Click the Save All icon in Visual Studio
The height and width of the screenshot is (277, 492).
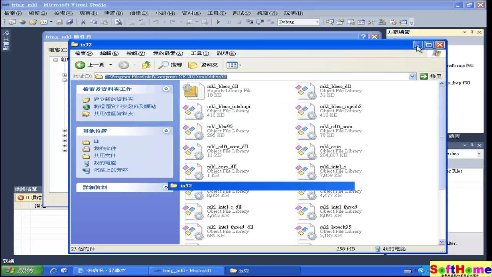[69, 22]
